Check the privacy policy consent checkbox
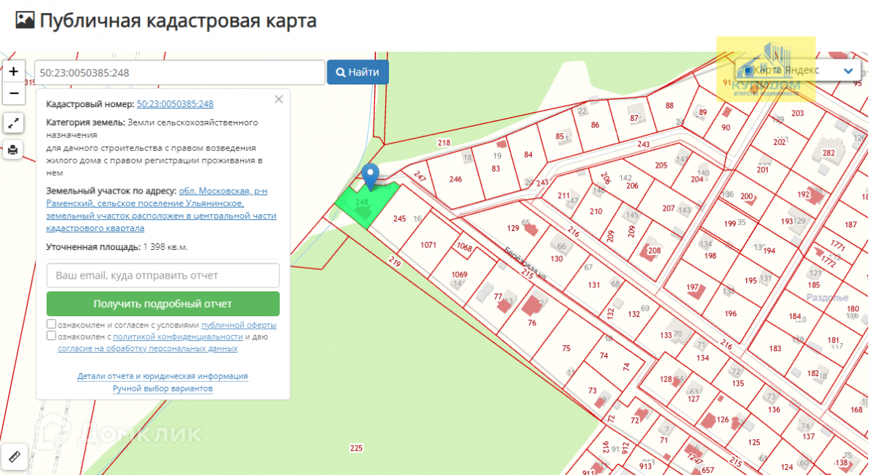Screen dimensions: 879x475 point(51,336)
